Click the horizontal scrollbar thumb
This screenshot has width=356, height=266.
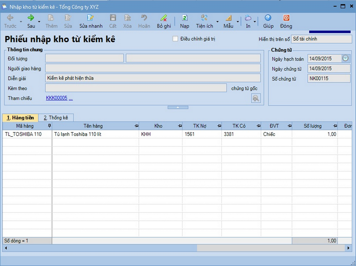point(271,248)
